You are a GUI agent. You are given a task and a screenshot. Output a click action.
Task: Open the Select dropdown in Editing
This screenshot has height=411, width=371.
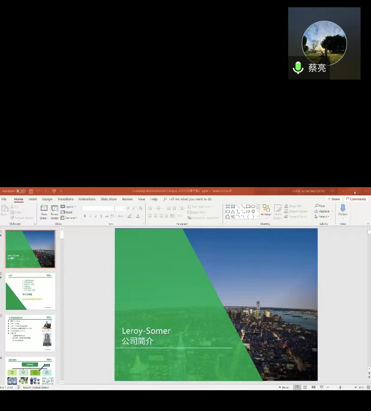click(322, 217)
